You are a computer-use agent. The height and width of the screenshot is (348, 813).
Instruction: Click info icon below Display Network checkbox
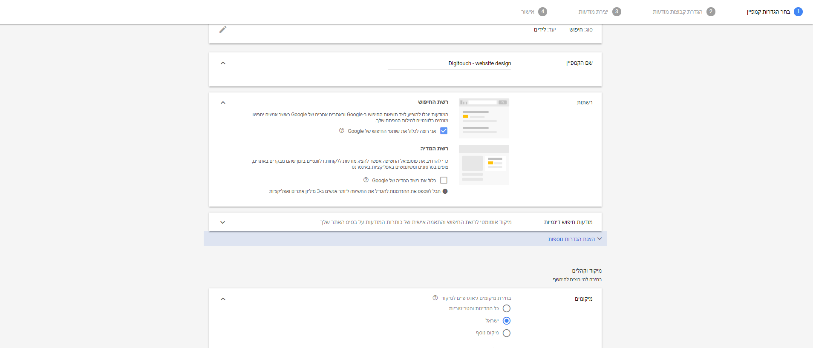[445, 191]
